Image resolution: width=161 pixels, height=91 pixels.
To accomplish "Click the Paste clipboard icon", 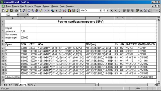I will (37, 11).
